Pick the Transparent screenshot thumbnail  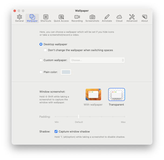tap(117, 94)
